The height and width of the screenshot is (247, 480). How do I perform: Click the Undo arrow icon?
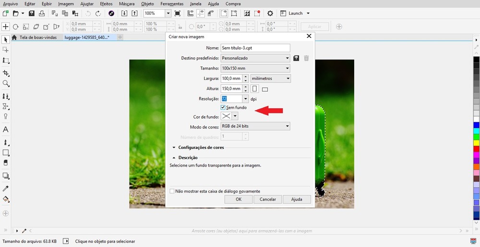coord(88,13)
